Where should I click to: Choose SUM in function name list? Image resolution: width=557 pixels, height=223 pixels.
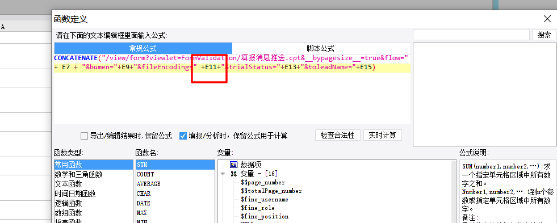(x=175, y=165)
